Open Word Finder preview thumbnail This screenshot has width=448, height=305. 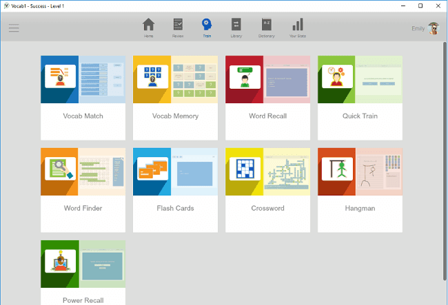point(102,171)
